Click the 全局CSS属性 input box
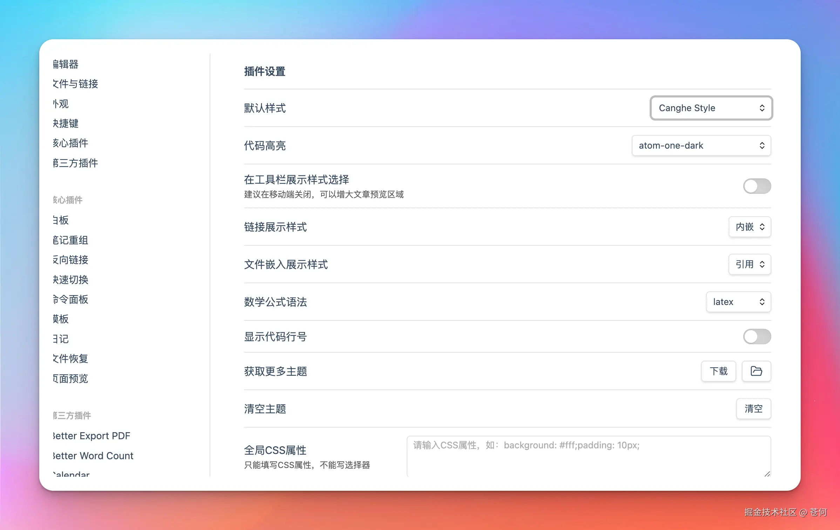This screenshot has height=530, width=840. (588, 456)
